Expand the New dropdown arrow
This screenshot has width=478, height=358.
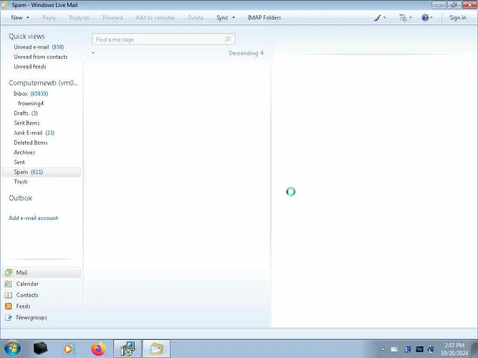pos(28,18)
